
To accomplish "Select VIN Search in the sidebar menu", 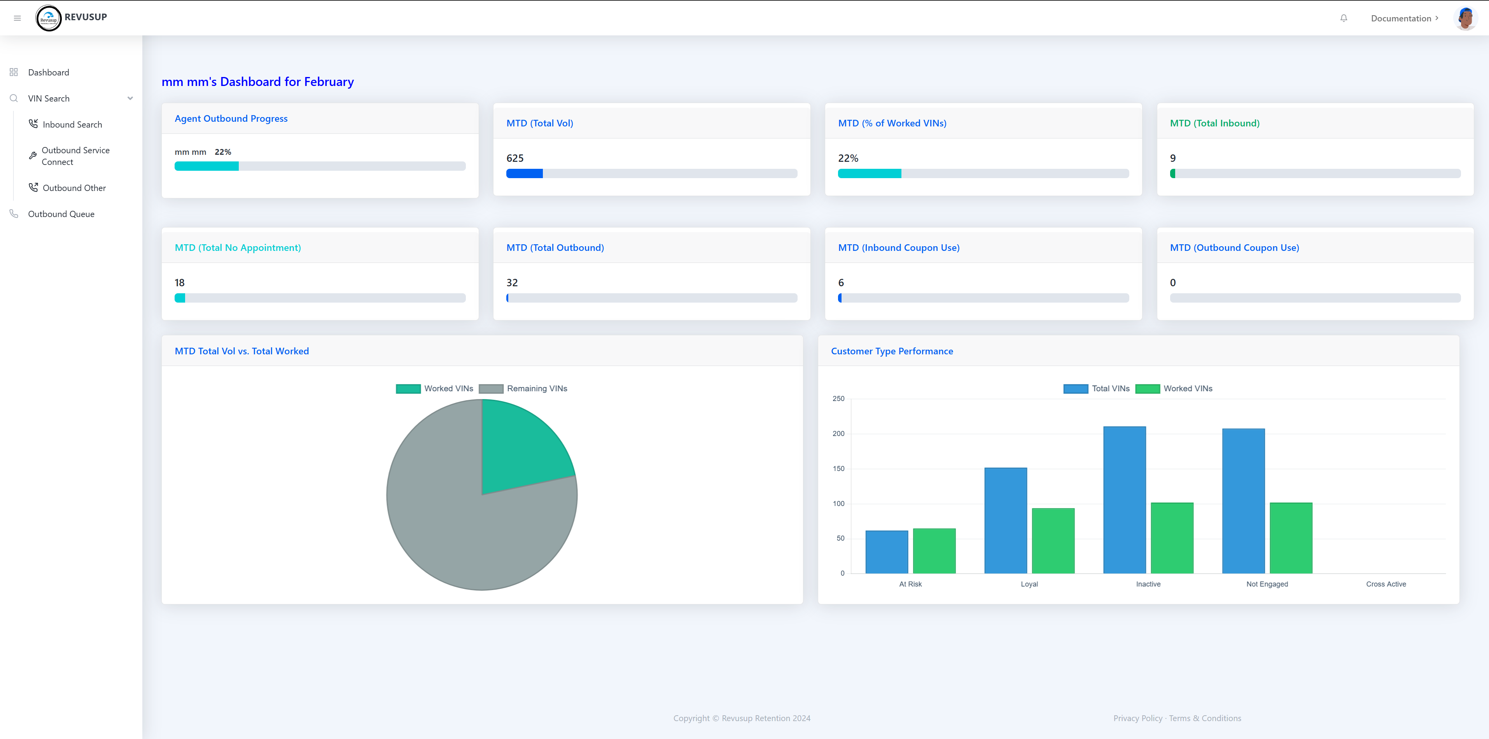I will (x=49, y=98).
